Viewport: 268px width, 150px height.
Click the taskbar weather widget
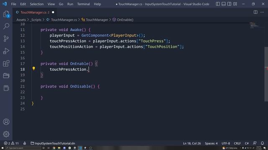coord(230,148)
